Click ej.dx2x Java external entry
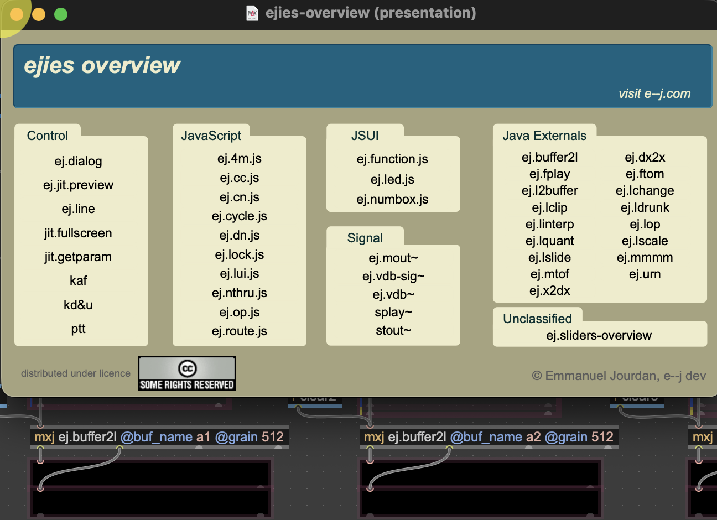The height and width of the screenshot is (520, 717). (x=645, y=157)
